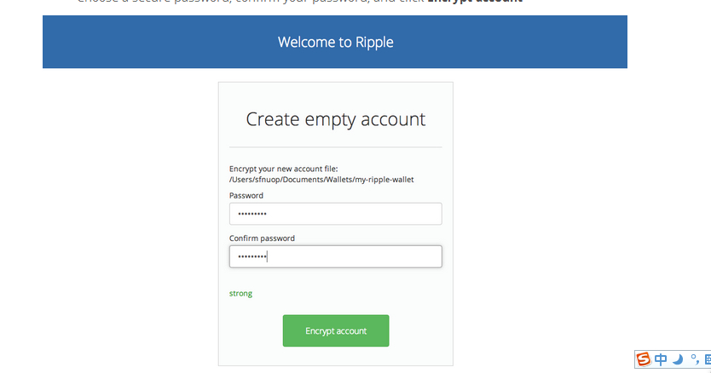
Task: Click the divider line under the heading
Action: (x=336, y=146)
